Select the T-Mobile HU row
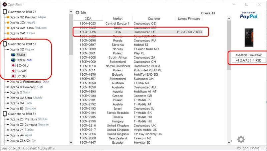Viewport: 267px width, 151px height. coord(138,121)
